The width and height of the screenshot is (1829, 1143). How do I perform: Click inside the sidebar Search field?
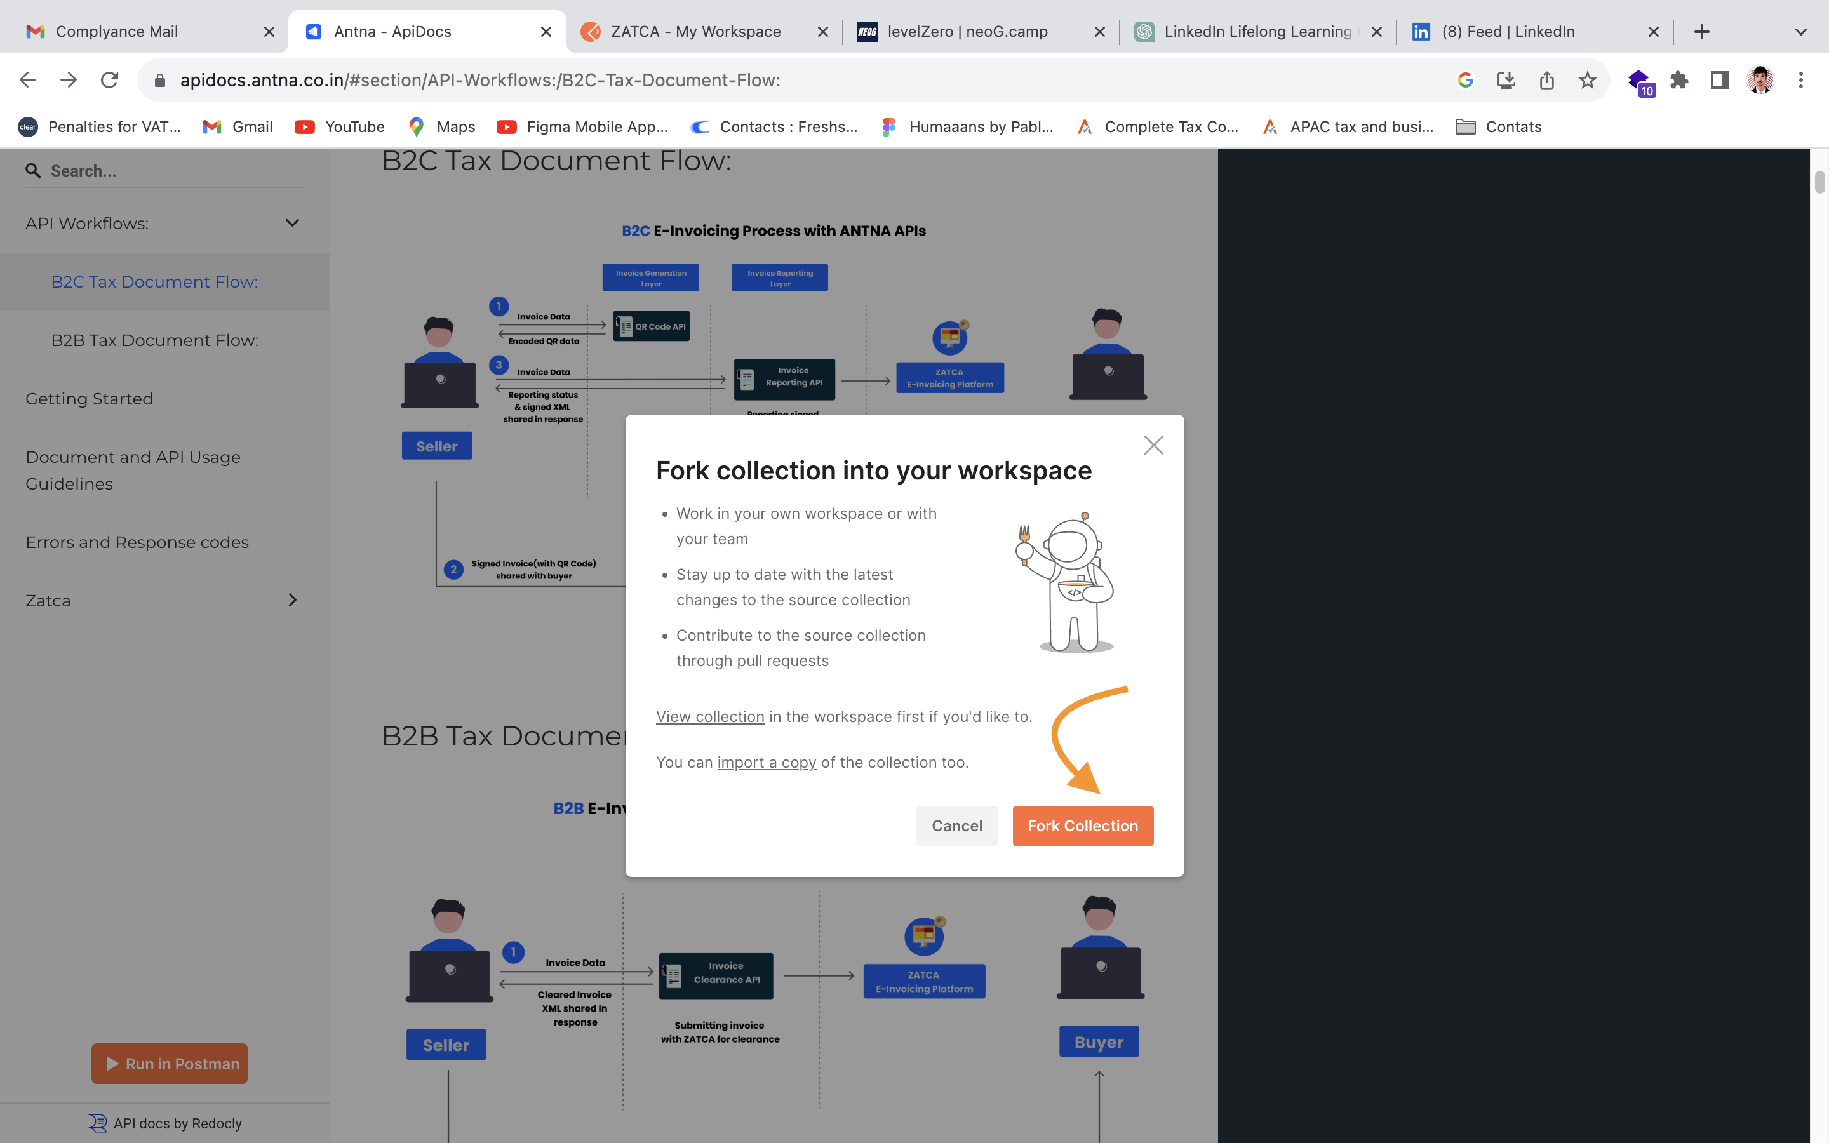(114, 170)
